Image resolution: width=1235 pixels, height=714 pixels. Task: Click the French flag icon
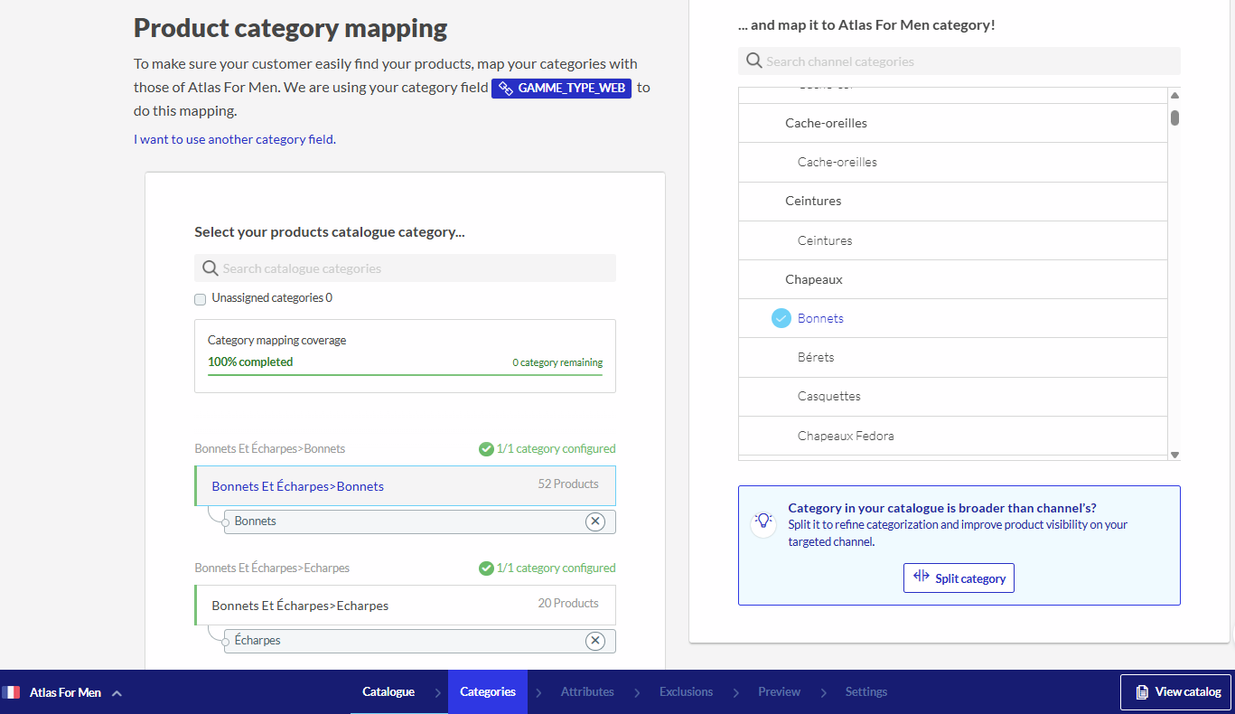(11, 692)
